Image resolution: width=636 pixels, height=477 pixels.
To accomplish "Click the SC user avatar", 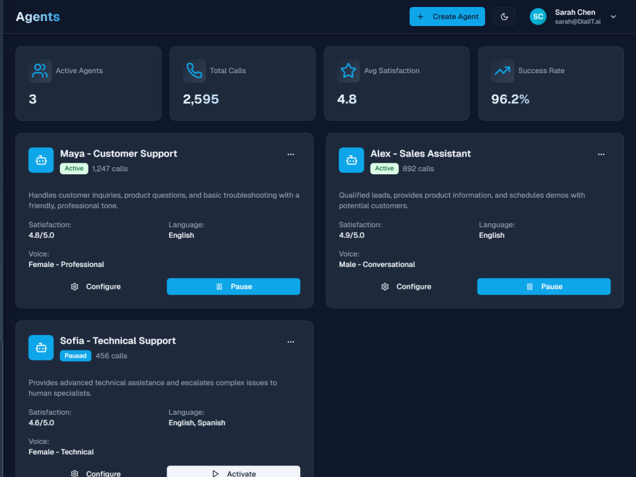I will 538,17.
